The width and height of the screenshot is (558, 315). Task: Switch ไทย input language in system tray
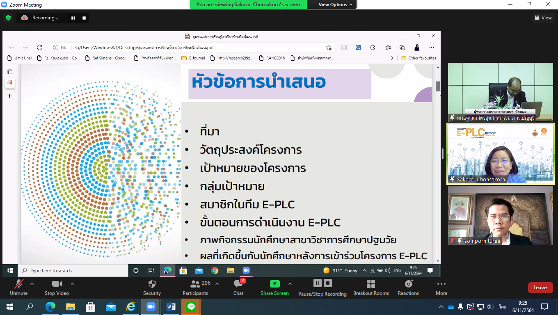502,307
